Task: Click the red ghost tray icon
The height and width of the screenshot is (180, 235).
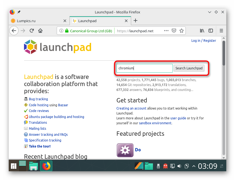Action: click(165, 166)
